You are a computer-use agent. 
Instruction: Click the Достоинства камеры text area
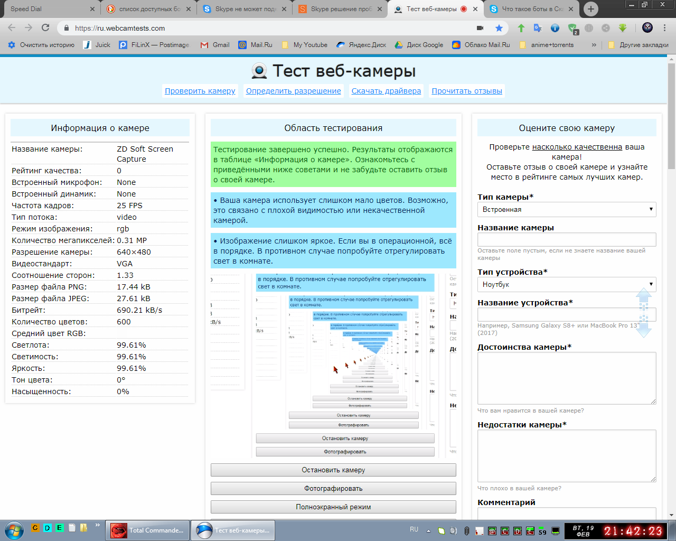pyautogui.click(x=567, y=378)
